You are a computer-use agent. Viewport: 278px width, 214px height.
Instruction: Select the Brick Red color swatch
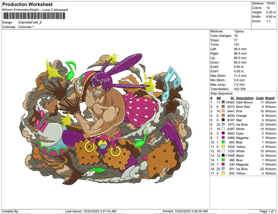click(223, 106)
